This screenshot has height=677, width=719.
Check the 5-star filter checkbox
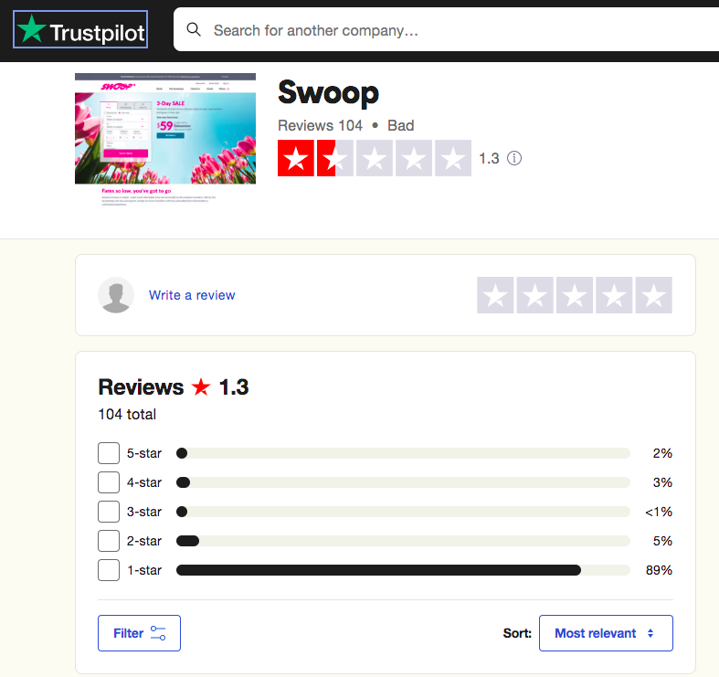[109, 453]
